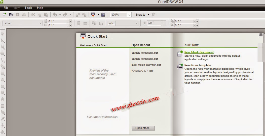Select the Crop tool
Image resolution: width=265 pixels, height=136 pixels.
(3, 47)
